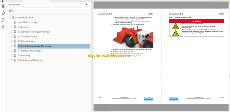Expand the 6 Ytterligare anvisningar bookmark
Image resolution: width=230 pixels, height=112 pixels.
[x=12, y=51]
